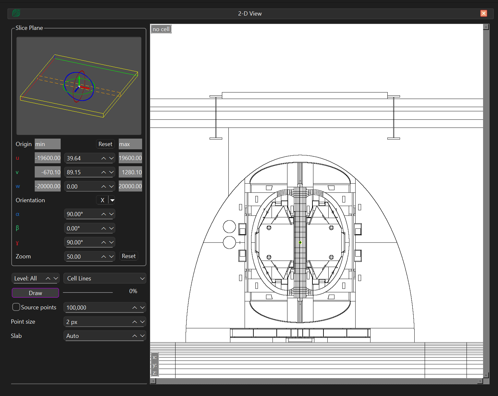Increase the u origin value
The height and width of the screenshot is (396, 498).
tap(103, 158)
